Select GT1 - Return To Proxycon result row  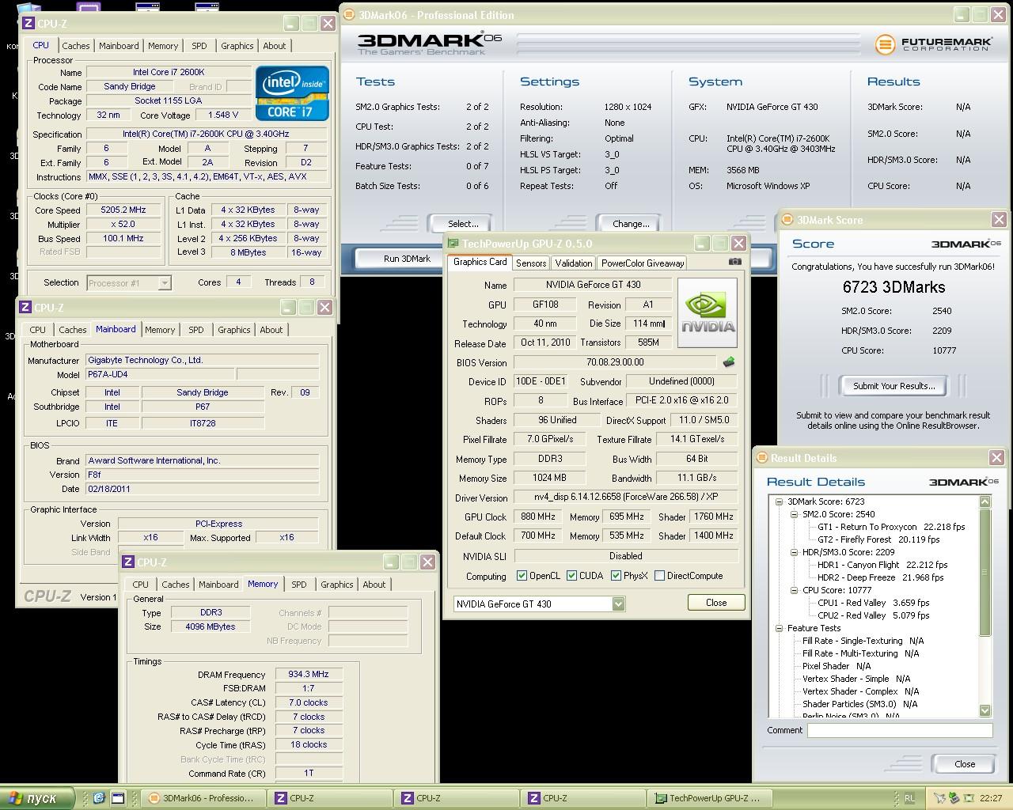[891, 527]
